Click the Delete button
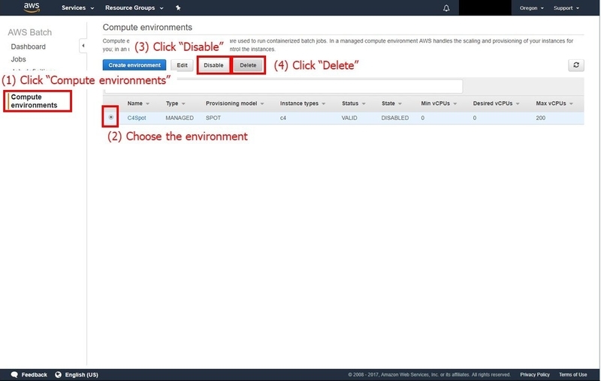601x381 pixels. [248, 65]
